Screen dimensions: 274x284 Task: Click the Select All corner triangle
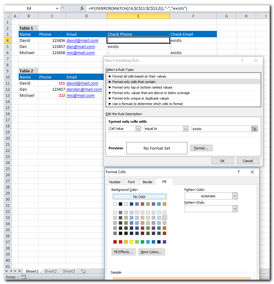click(x=8, y=16)
